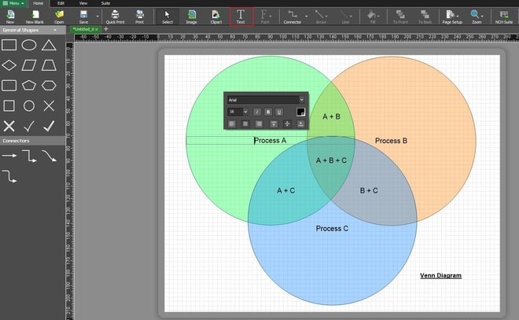Switch to the View ribbon tab

(83, 3)
